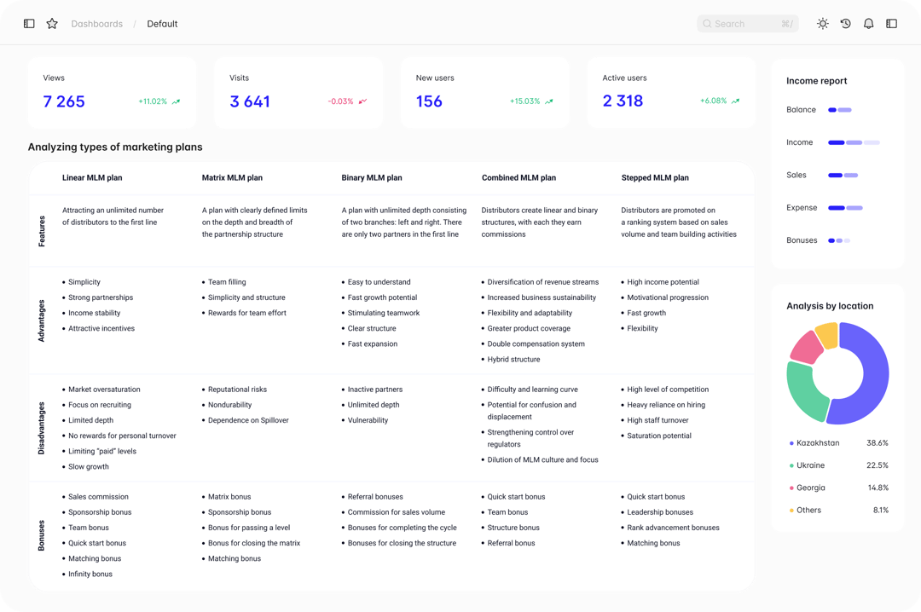Toggle the left sidebar panel icon
921x612 pixels.
tap(28, 23)
